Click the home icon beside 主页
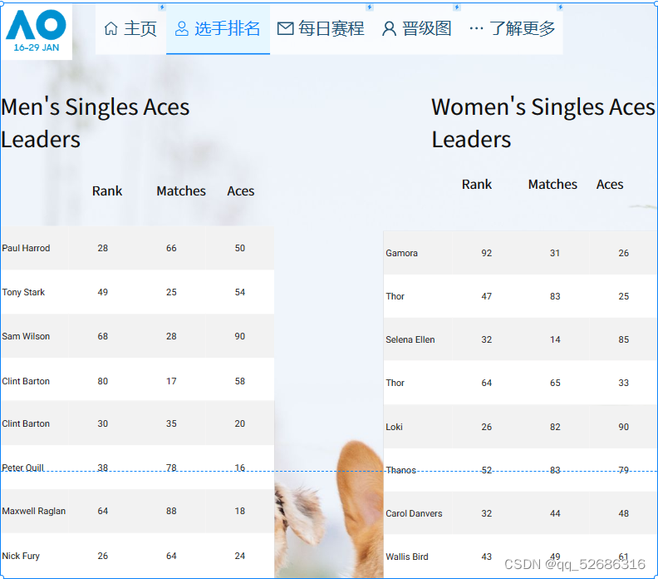The height and width of the screenshot is (579, 658). click(x=111, y=28)
